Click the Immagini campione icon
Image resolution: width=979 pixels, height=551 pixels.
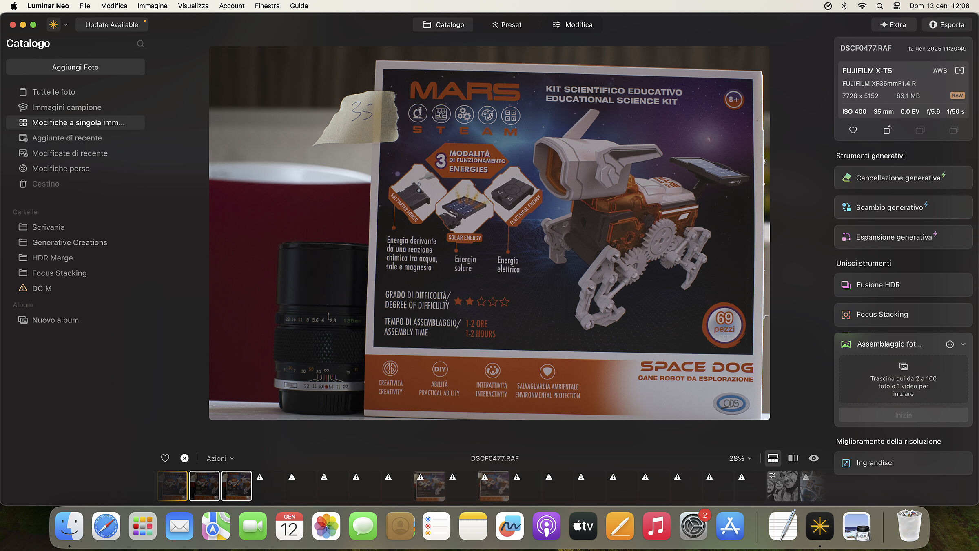(23, 107)
